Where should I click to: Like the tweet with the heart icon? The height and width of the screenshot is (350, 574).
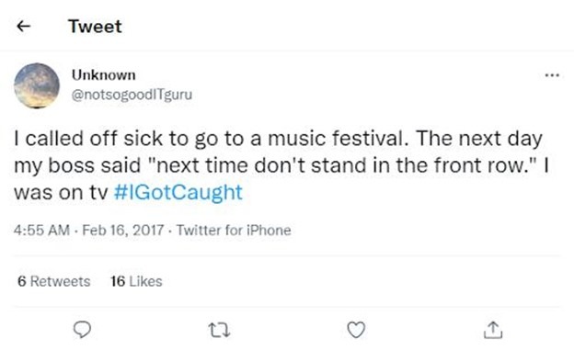pyautogui.click(x=356, y=330)
